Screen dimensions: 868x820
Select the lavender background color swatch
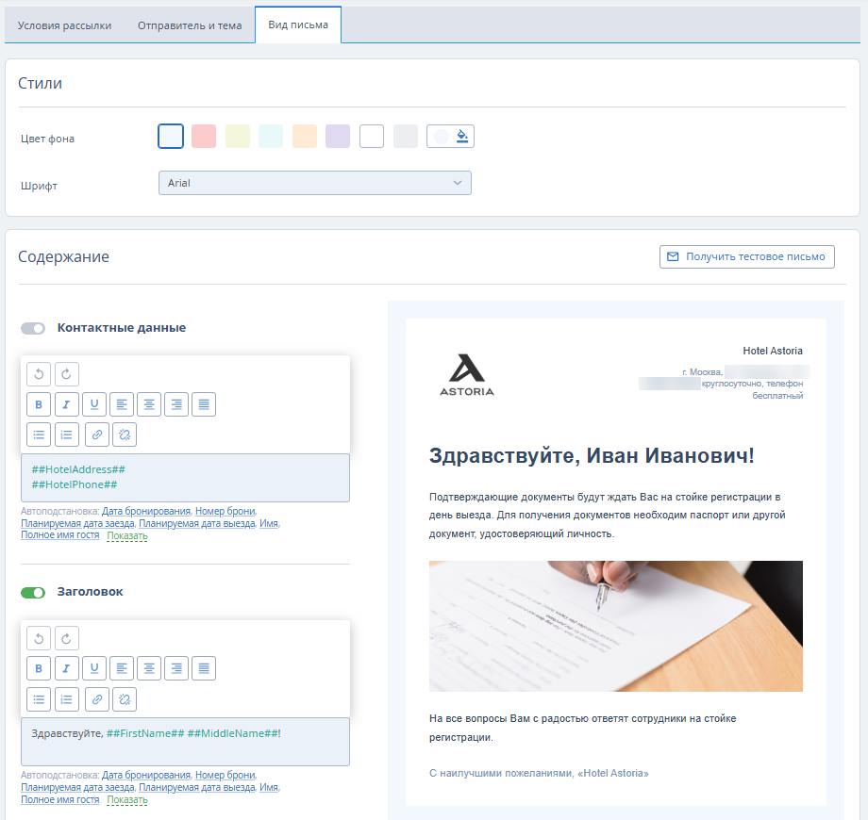338,136
